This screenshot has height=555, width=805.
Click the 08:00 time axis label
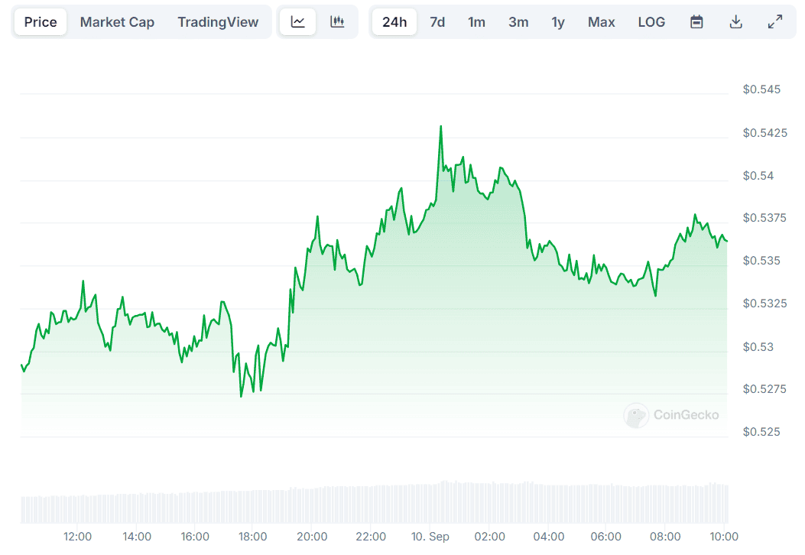click(665, 537)
